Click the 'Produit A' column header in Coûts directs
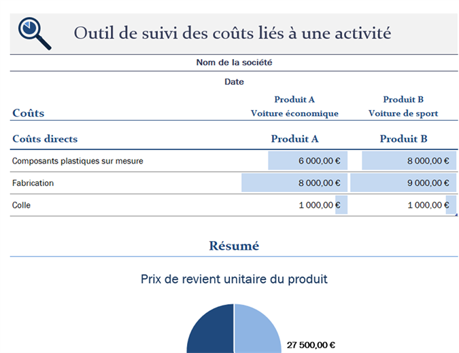Screen dimensions: 459x353 coord(294,138)
